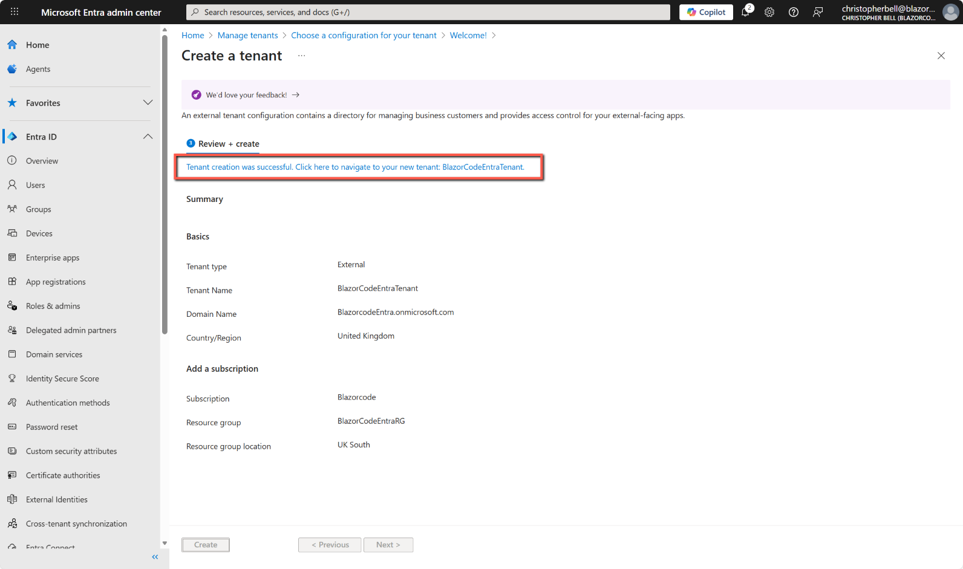Screen dimensions: 963x569
Task: Open the settings gear icon
Action: coord(769,12)
